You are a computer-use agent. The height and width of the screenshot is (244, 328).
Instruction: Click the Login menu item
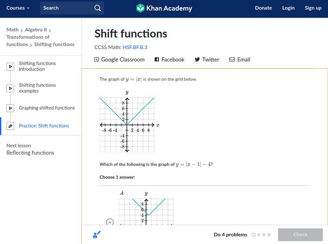pos(288,8)
